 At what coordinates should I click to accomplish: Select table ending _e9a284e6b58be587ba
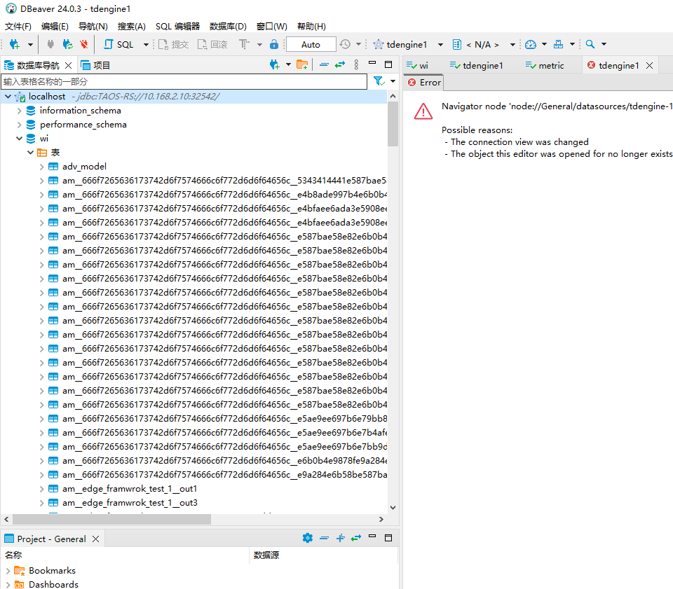tap(224, 475)
